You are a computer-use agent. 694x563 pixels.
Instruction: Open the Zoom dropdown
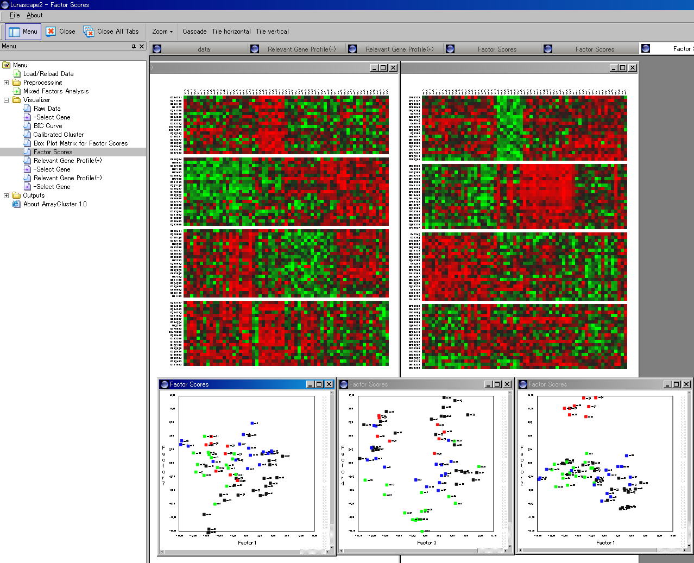click(x=162, y=31)
